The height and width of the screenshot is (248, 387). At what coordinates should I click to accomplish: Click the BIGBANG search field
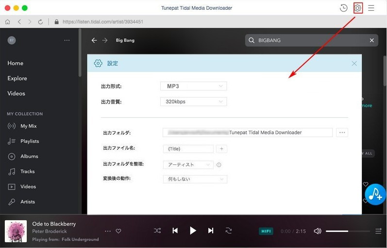point(311,40)
